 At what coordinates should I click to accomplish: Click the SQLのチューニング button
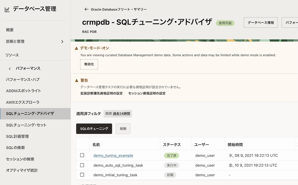click(x=94, y=129)
